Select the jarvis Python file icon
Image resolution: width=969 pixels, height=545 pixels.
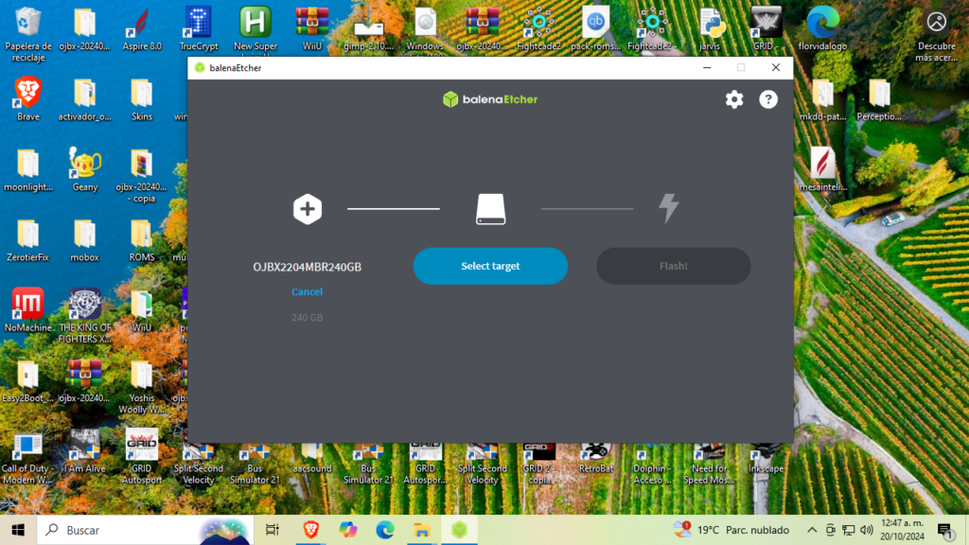[x=710, y=29]
